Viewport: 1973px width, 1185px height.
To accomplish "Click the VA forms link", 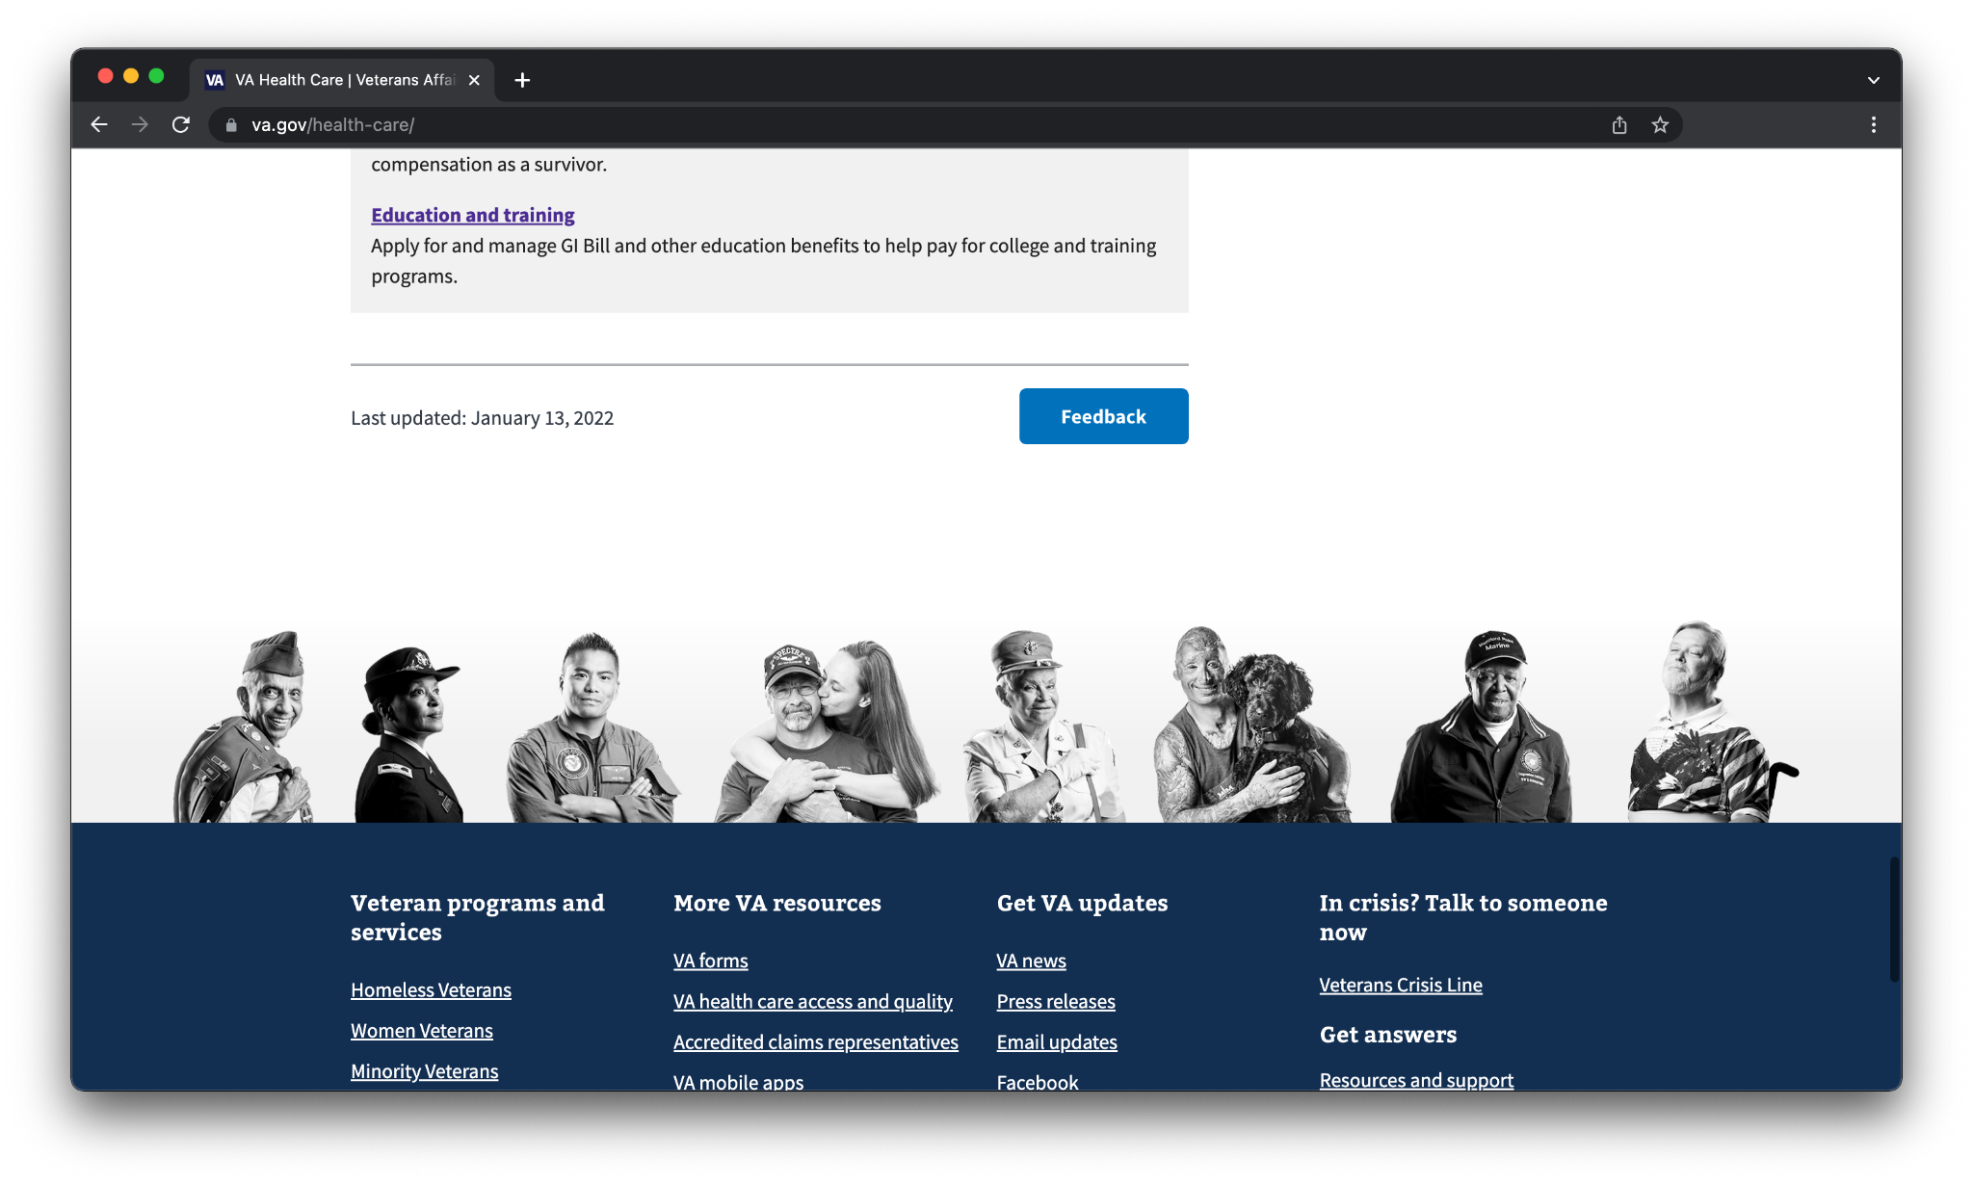I will coord(710,960).
